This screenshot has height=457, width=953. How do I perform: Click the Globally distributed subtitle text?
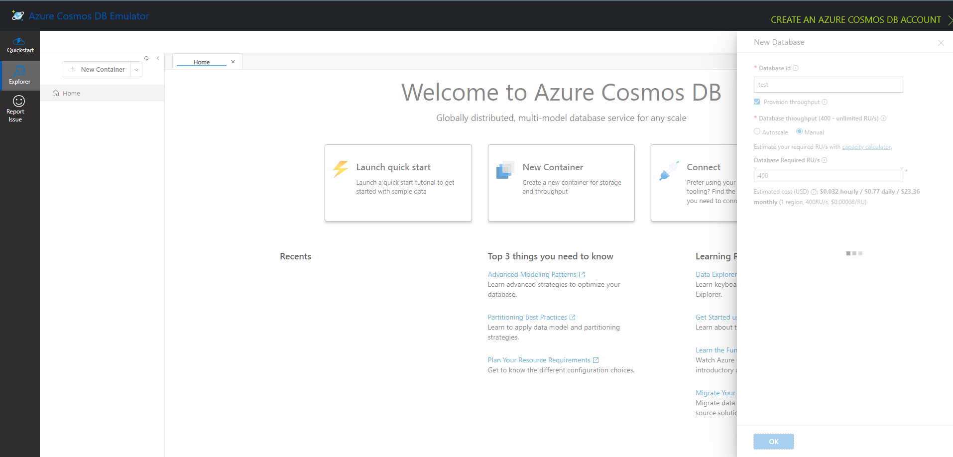[x=561, y=118]
